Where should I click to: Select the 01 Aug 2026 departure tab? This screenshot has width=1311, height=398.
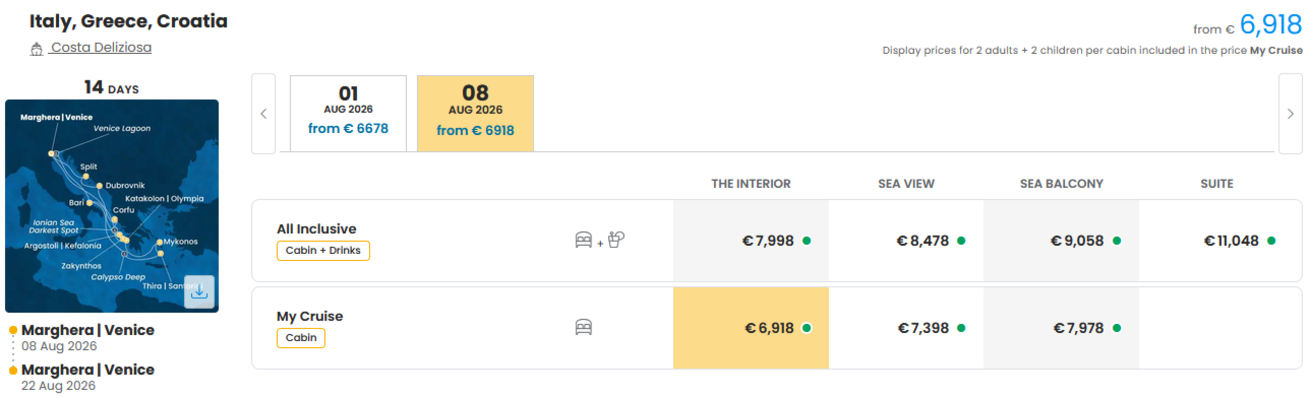[348, 113]
